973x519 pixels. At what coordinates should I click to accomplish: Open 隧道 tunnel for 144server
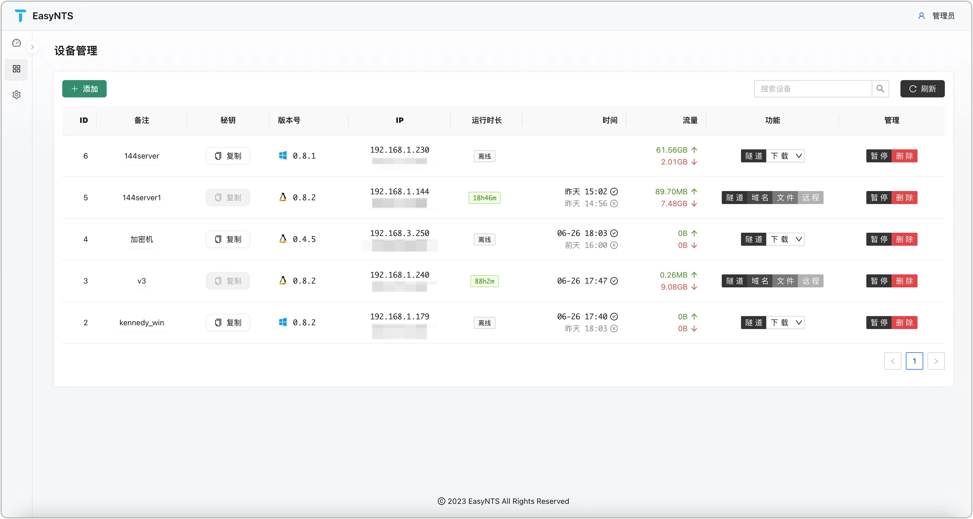click(753, 156)
